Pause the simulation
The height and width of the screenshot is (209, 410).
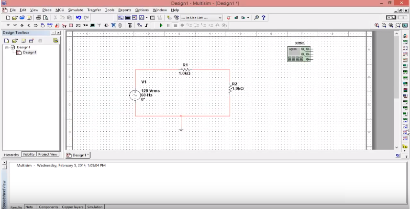click(168, 25)
